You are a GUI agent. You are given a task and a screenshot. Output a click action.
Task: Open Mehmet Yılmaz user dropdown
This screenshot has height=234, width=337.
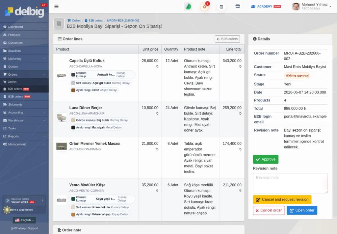pos(312,7)
